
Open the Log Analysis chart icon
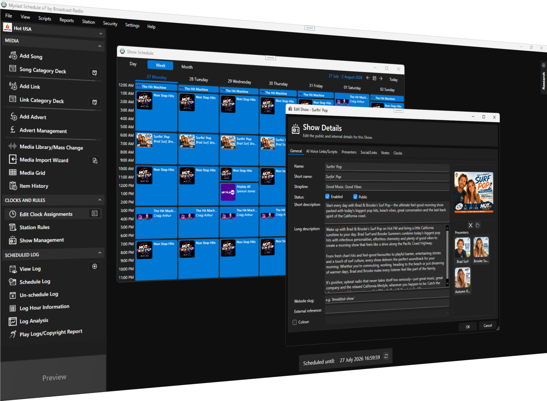click(13, 322)
